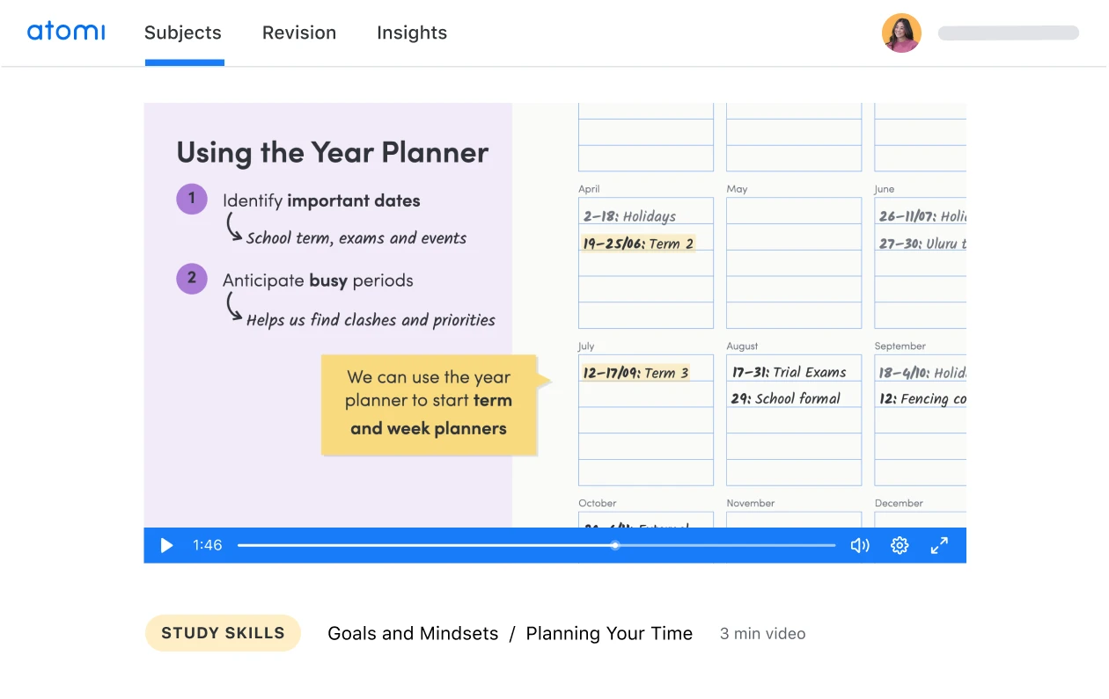Open the Goals and Mindsets breadcrumb link
The width and height of the screenshot is (1109, 699).
click(x=413, y=633)
